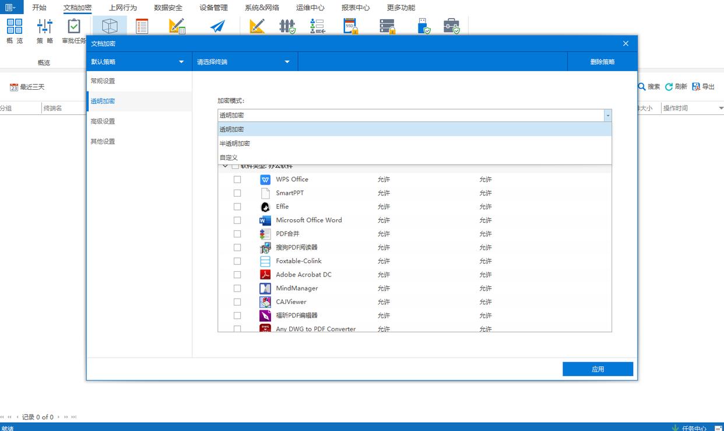Click the 概览 overview grid icon
The image size is (724, 431).
(x=15, y=26)
